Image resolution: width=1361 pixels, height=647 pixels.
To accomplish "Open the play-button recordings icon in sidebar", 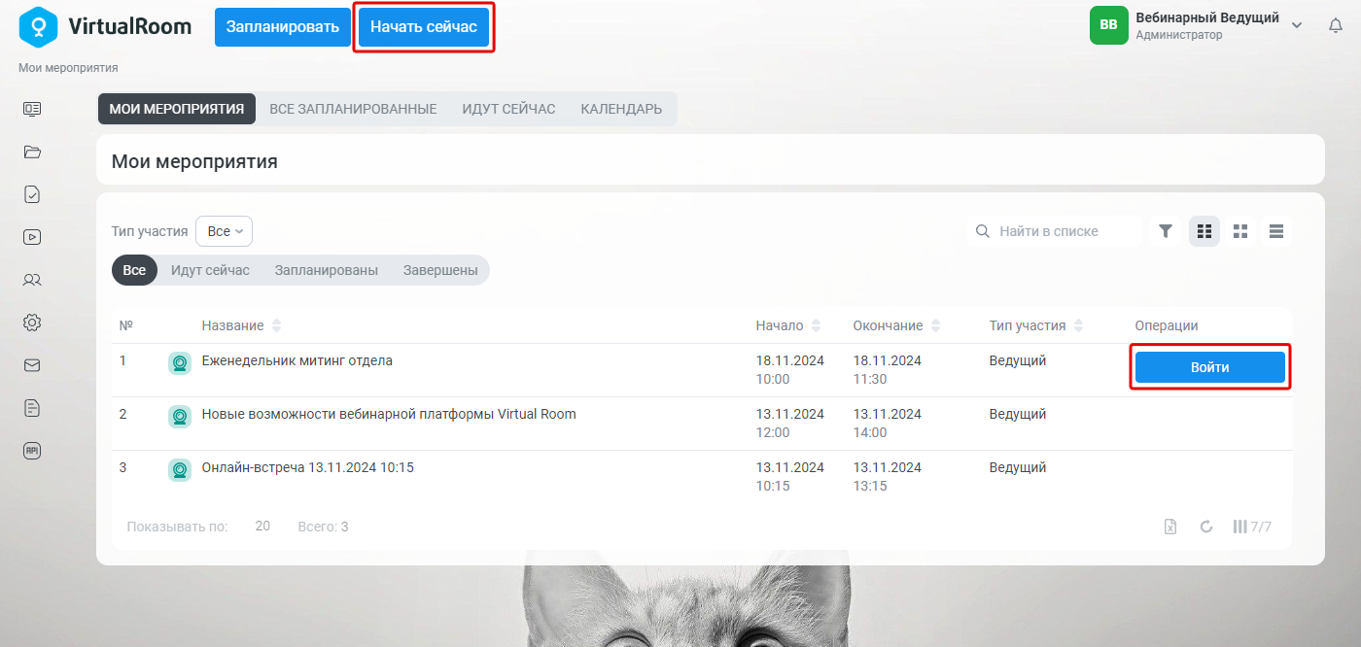I will tap(32, 236).
